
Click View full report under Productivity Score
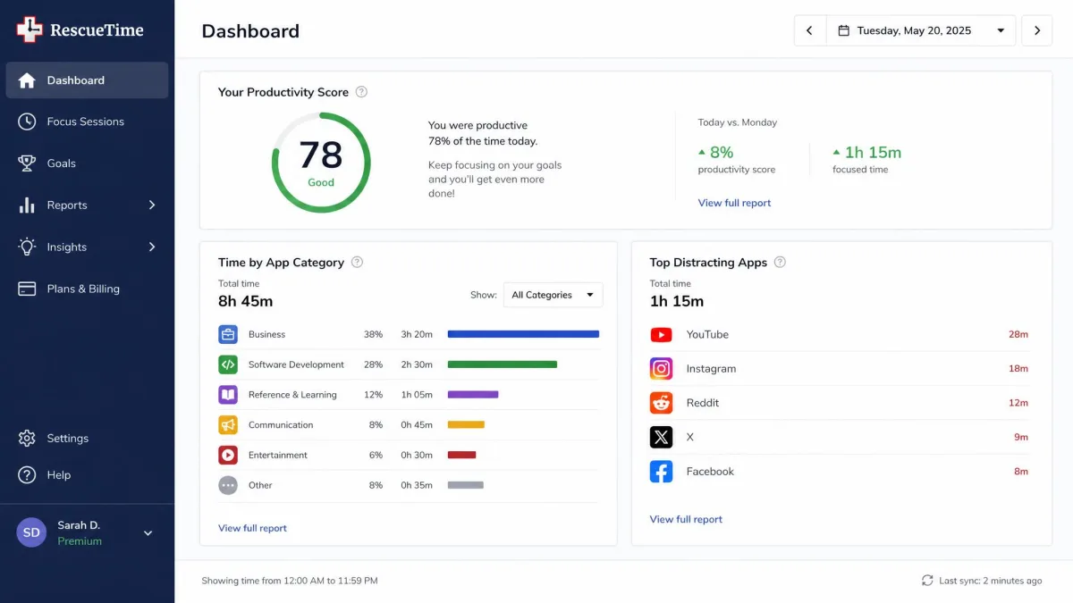click(734, 203)
